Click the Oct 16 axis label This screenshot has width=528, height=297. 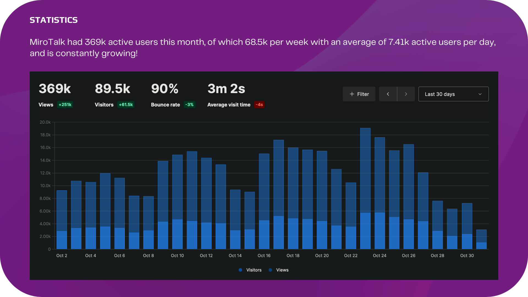[x=264, y=255]
